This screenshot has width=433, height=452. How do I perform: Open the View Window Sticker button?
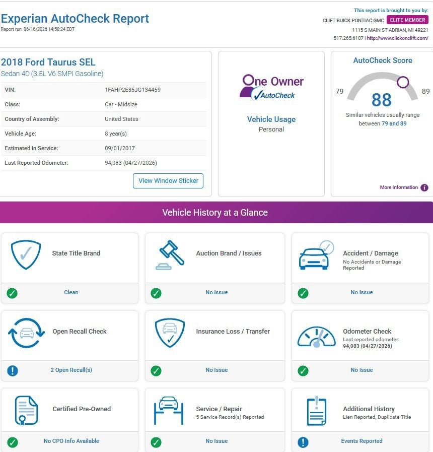[168, 181]
